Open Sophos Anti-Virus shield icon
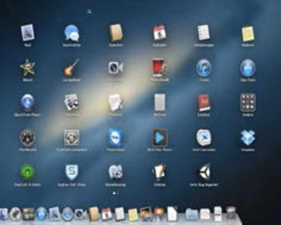Screen dimensions: 281x225 tap(72, 172)
